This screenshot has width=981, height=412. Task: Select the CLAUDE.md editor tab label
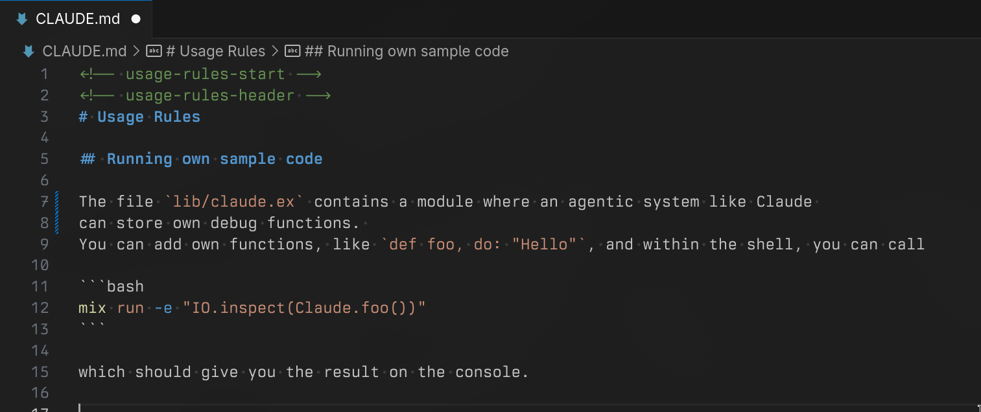coord(78,19)
